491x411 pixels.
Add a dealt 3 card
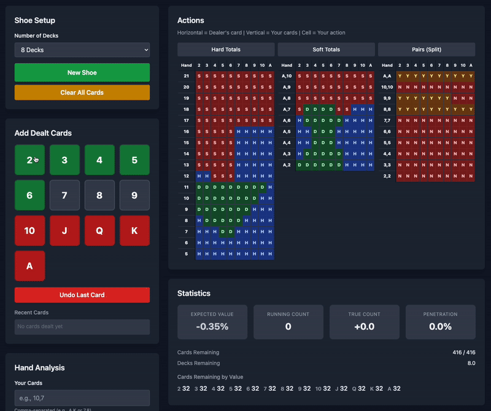point(64,160)
